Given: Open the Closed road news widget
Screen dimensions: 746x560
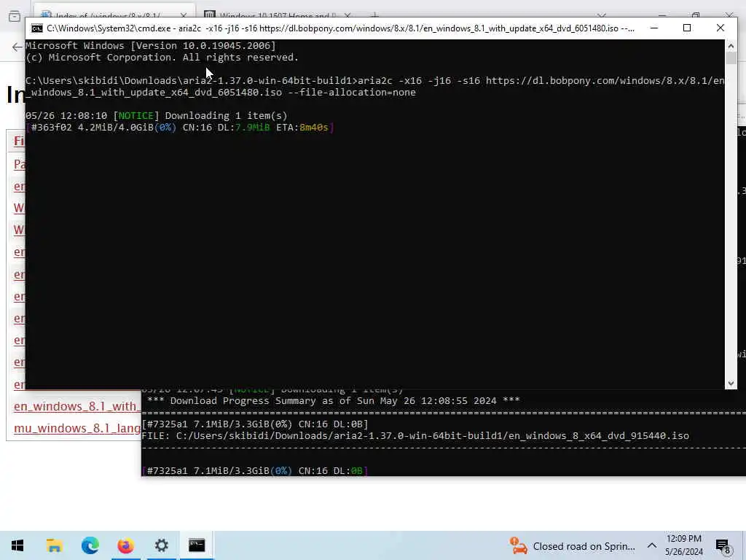Looking at the screenshot, I should (573, 545).
